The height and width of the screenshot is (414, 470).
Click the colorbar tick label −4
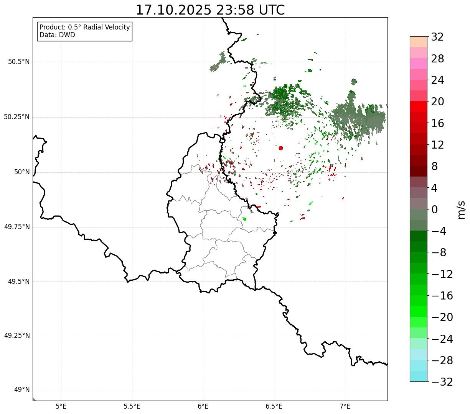439,231
